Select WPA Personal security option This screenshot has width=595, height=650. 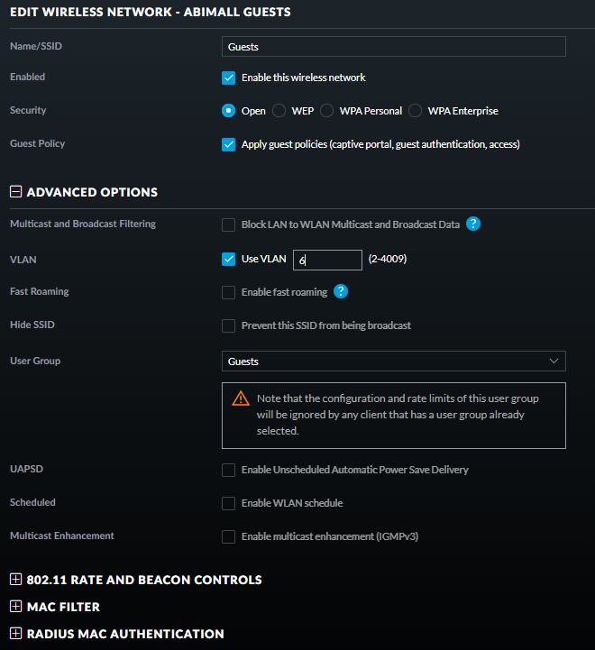click(x=326, y=111)
